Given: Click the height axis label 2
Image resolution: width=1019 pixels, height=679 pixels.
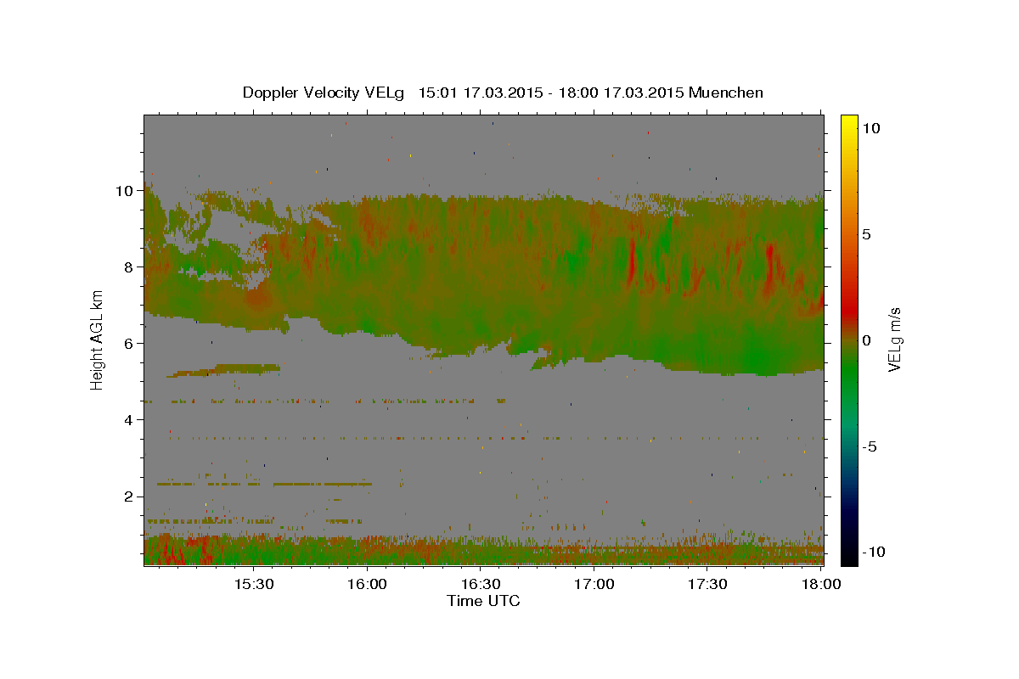Looking at the screenshot, I should [130, 497].
